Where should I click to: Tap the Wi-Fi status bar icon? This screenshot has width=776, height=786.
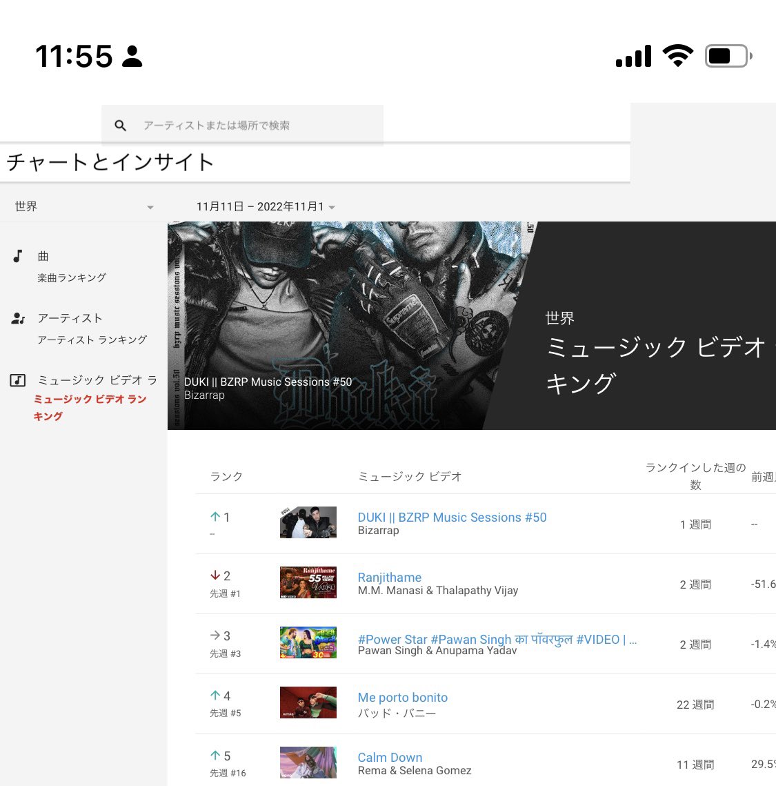(x=678, y=56)
